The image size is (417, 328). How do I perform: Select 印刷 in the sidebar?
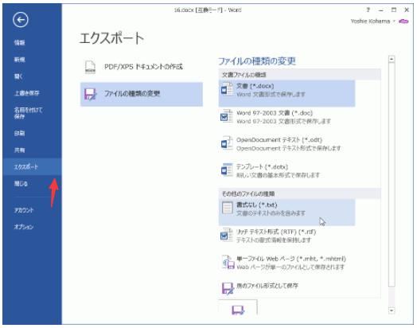[x=19, y=133]
